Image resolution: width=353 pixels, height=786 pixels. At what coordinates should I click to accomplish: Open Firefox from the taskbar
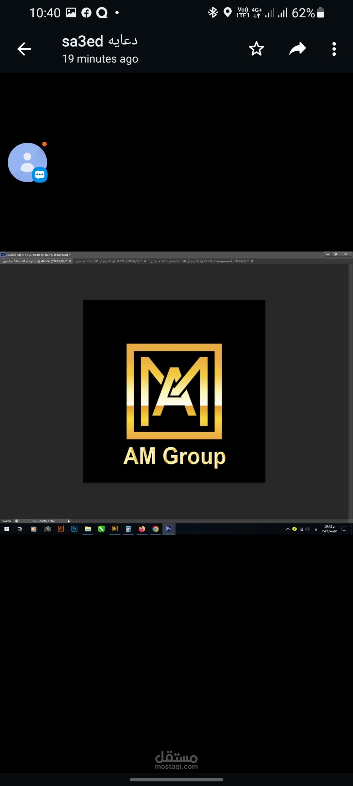click(142, 529)
